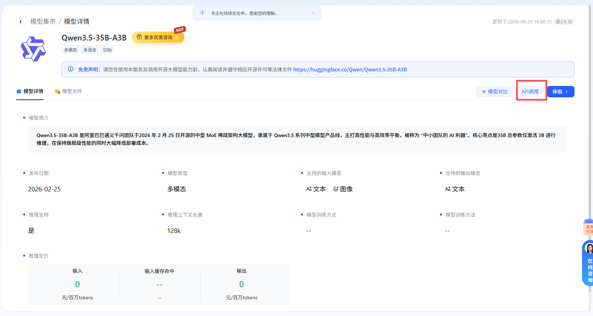Click the view count 24.1K badge

click(x=564, y=22)
